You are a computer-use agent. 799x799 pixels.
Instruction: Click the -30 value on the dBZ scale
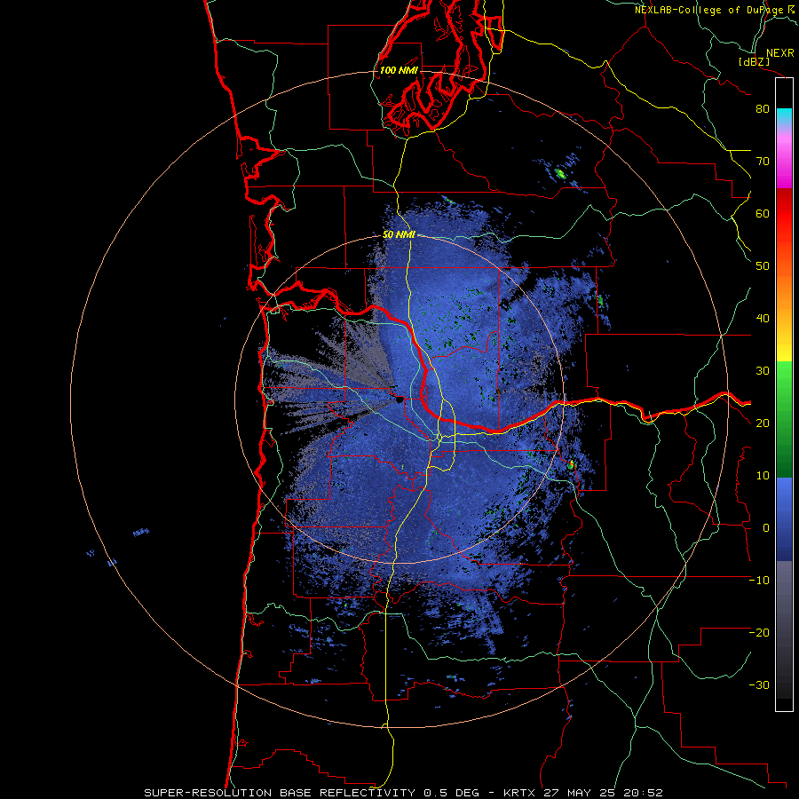click(x=759, y=685)
